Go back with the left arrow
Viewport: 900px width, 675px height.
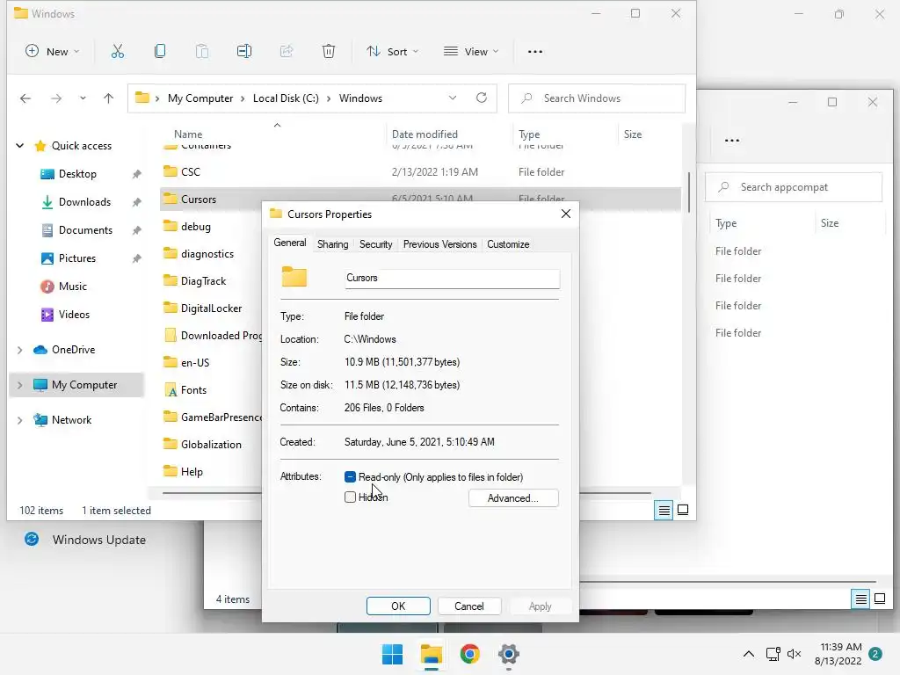[25, 98]
